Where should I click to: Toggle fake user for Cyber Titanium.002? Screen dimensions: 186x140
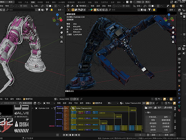(147, 103)
